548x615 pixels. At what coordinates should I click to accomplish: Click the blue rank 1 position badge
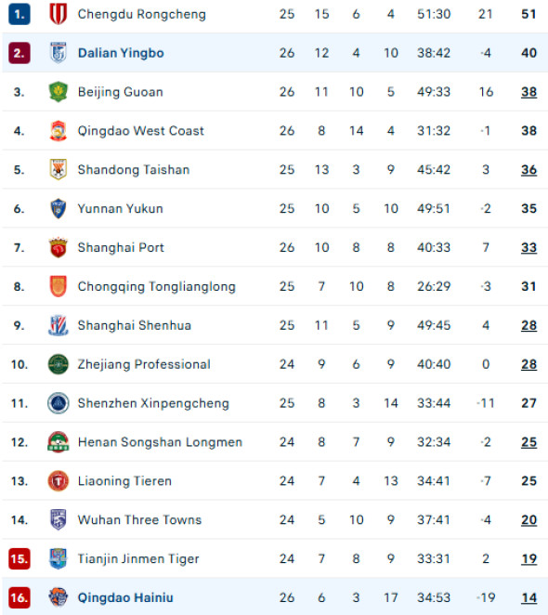coord(20,14)
